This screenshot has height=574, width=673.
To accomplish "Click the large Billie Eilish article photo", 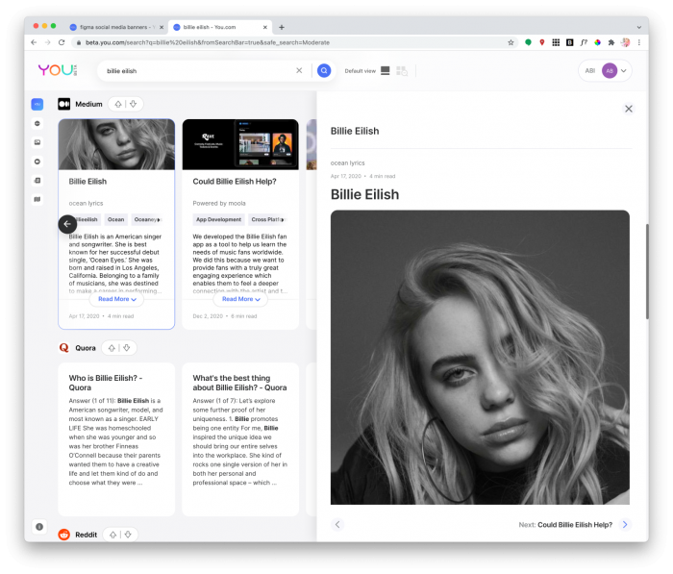I will pyautogui.click(x=480, y=358).
